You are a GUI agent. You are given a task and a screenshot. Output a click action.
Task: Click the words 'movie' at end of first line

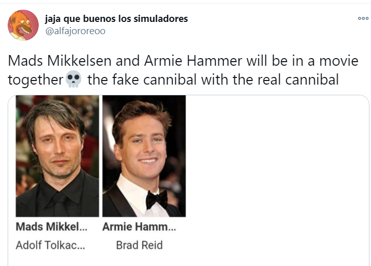pyautogui.click(x=339, y=61)
